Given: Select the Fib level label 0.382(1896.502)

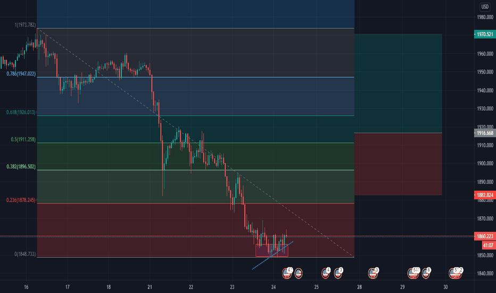Looking at the screenshot, I should (21, 167).
